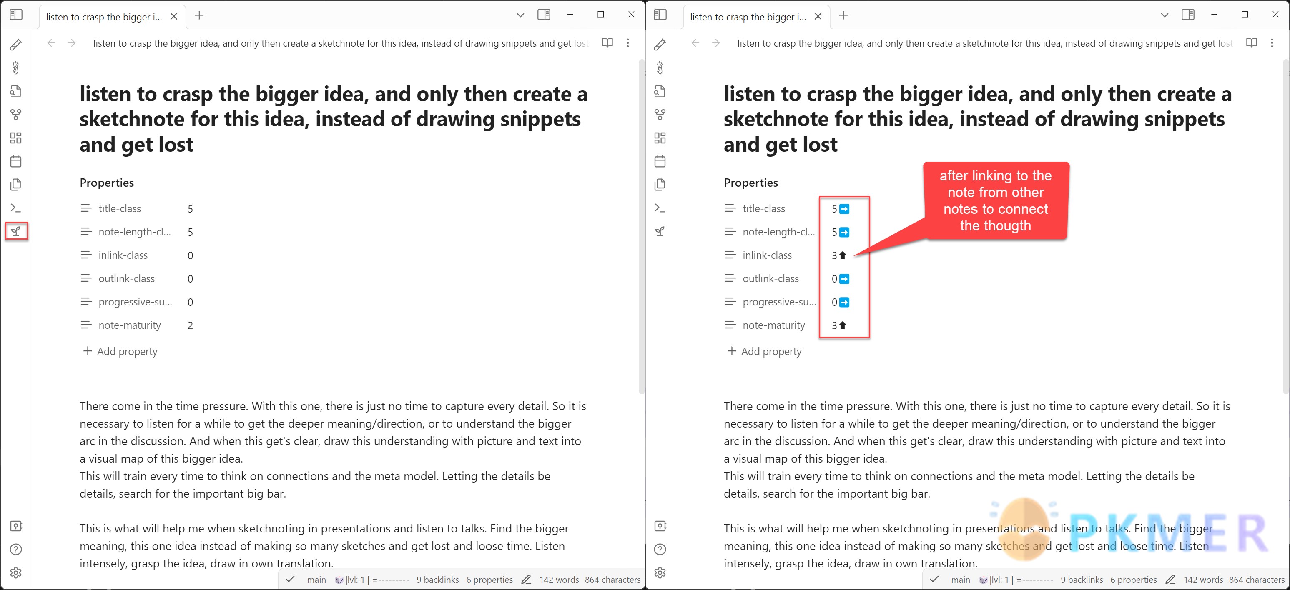1290x590 pixels.
Task: Close the note tab in right window
Action: point(818,17)
